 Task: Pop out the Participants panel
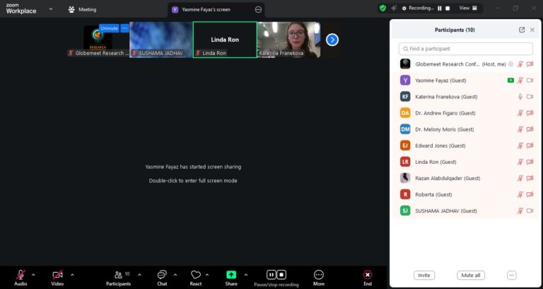point(522,30)
